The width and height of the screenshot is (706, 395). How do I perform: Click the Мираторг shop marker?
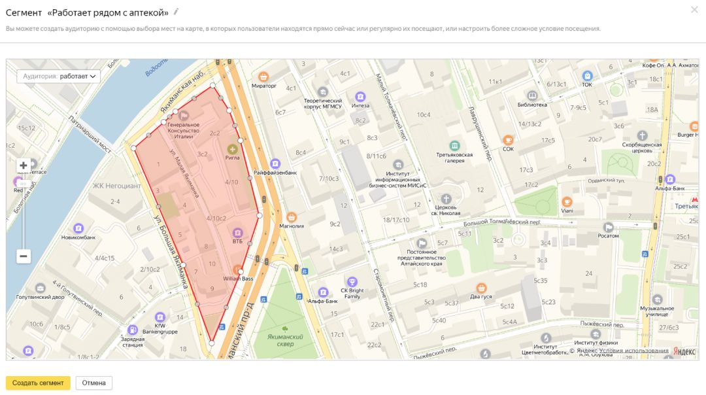pos(264,77)
